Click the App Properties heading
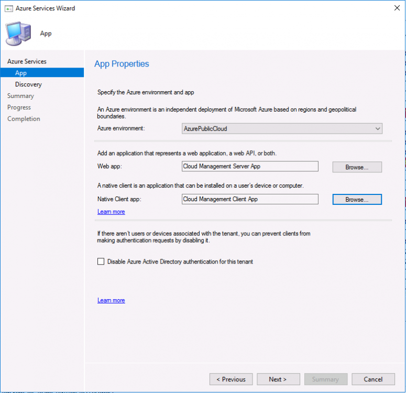Viewport: 406px width, 393px height. click(x=122, y=64)
